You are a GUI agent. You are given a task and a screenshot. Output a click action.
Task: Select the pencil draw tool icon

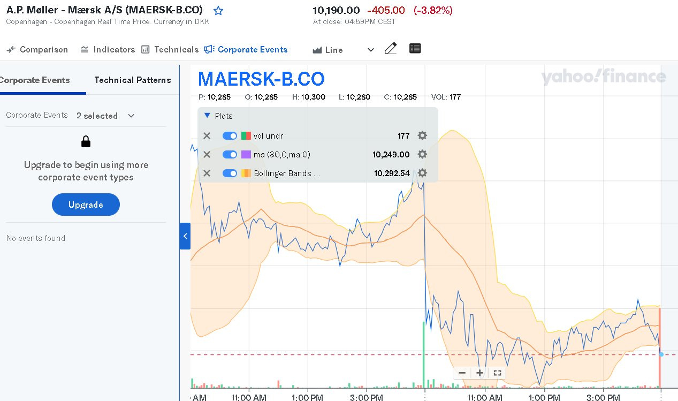tap(391, 49)
